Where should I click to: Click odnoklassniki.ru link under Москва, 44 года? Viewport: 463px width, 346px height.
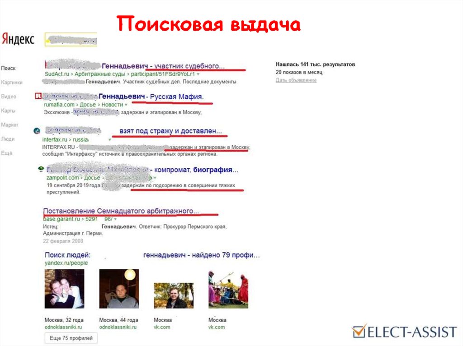coord(118,327)
